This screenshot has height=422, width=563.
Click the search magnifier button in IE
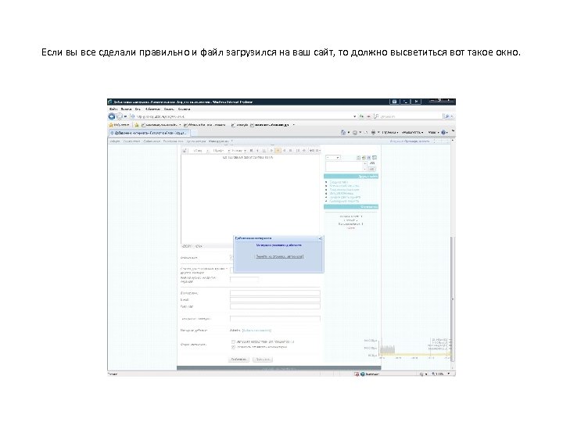pyautogui.click(x=447, y=116)
